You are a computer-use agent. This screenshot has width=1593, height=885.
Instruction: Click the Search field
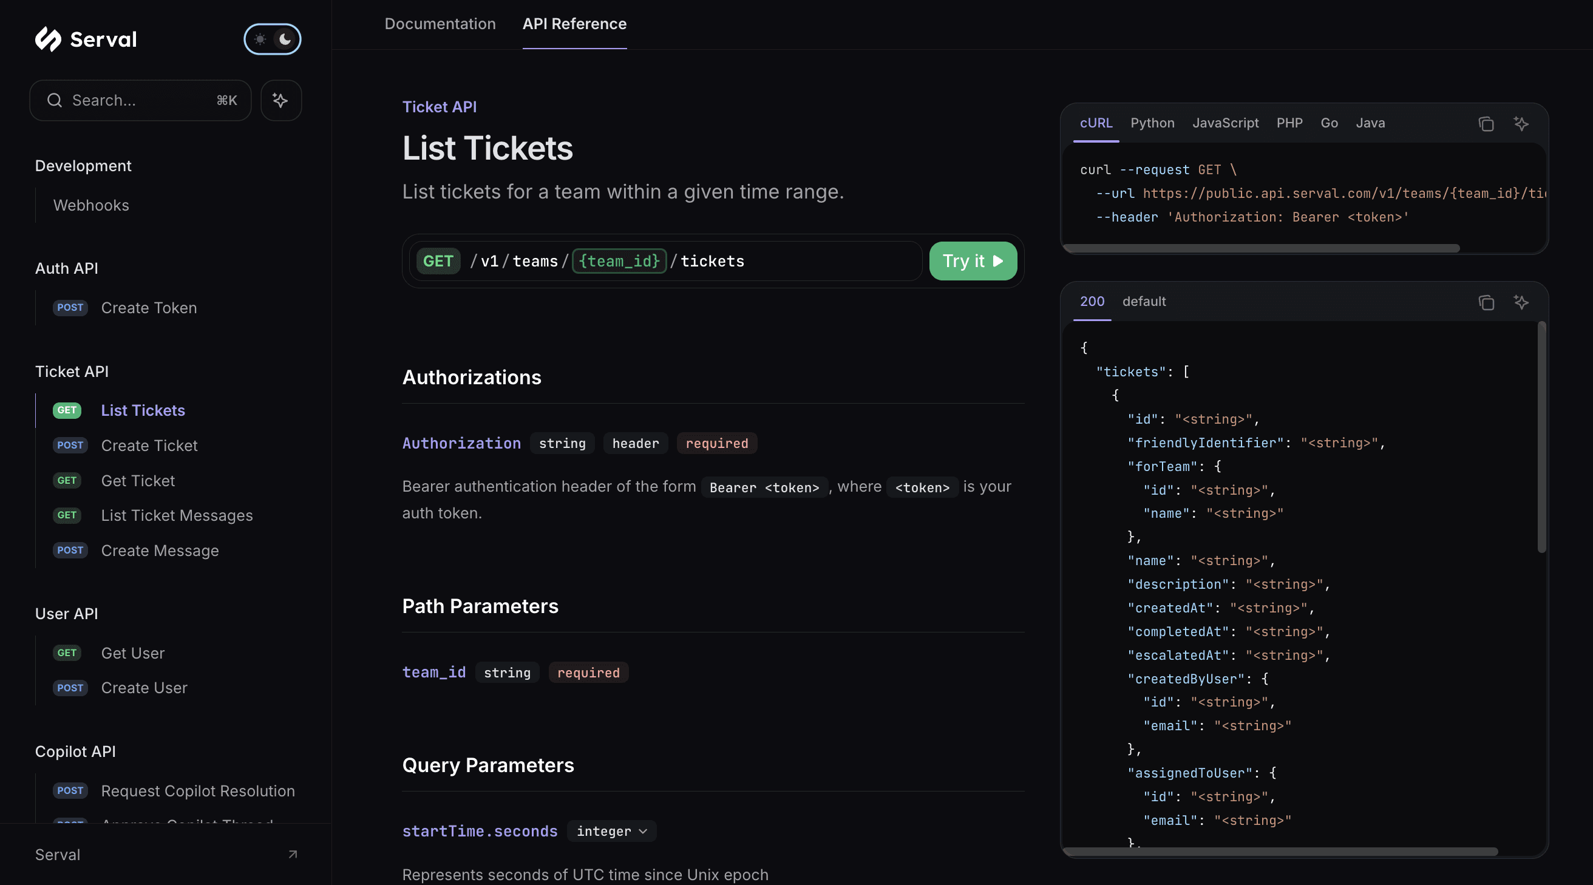tap(140, 100)
